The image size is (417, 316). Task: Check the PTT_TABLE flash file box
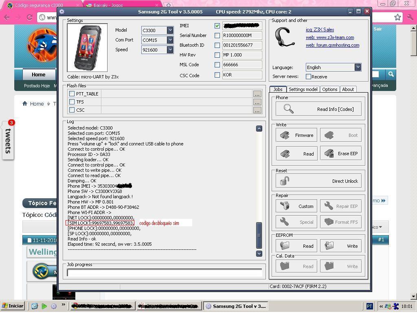point(72,94)
